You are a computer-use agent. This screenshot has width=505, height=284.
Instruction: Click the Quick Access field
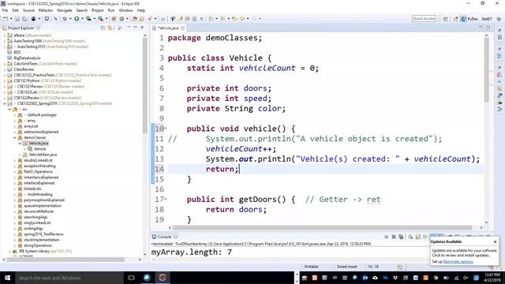pyautogui.click(x=425, y=19)
